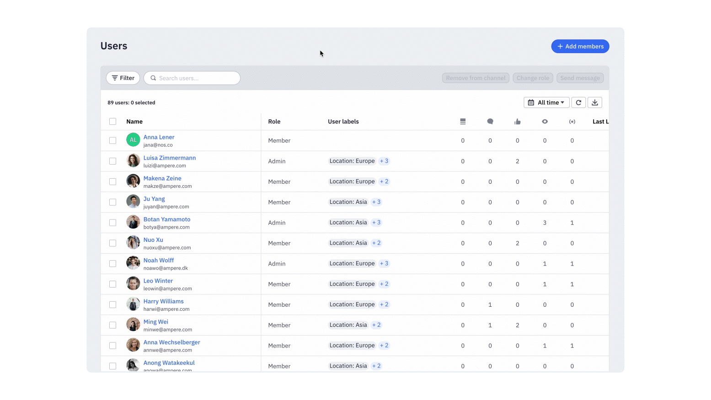Sort by thumbs-up likes column icon
711x400 pixels.
[518, 122]
